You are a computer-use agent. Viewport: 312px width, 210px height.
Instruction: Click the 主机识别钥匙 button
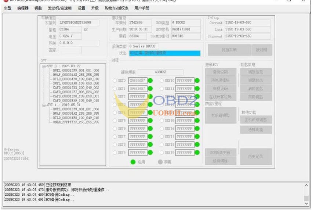click(x=256, y=120)
